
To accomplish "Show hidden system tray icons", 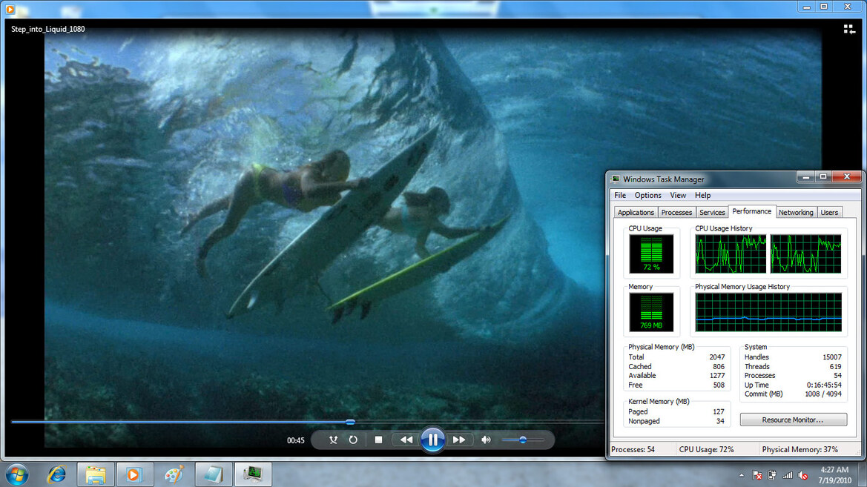I will [742, 475].
